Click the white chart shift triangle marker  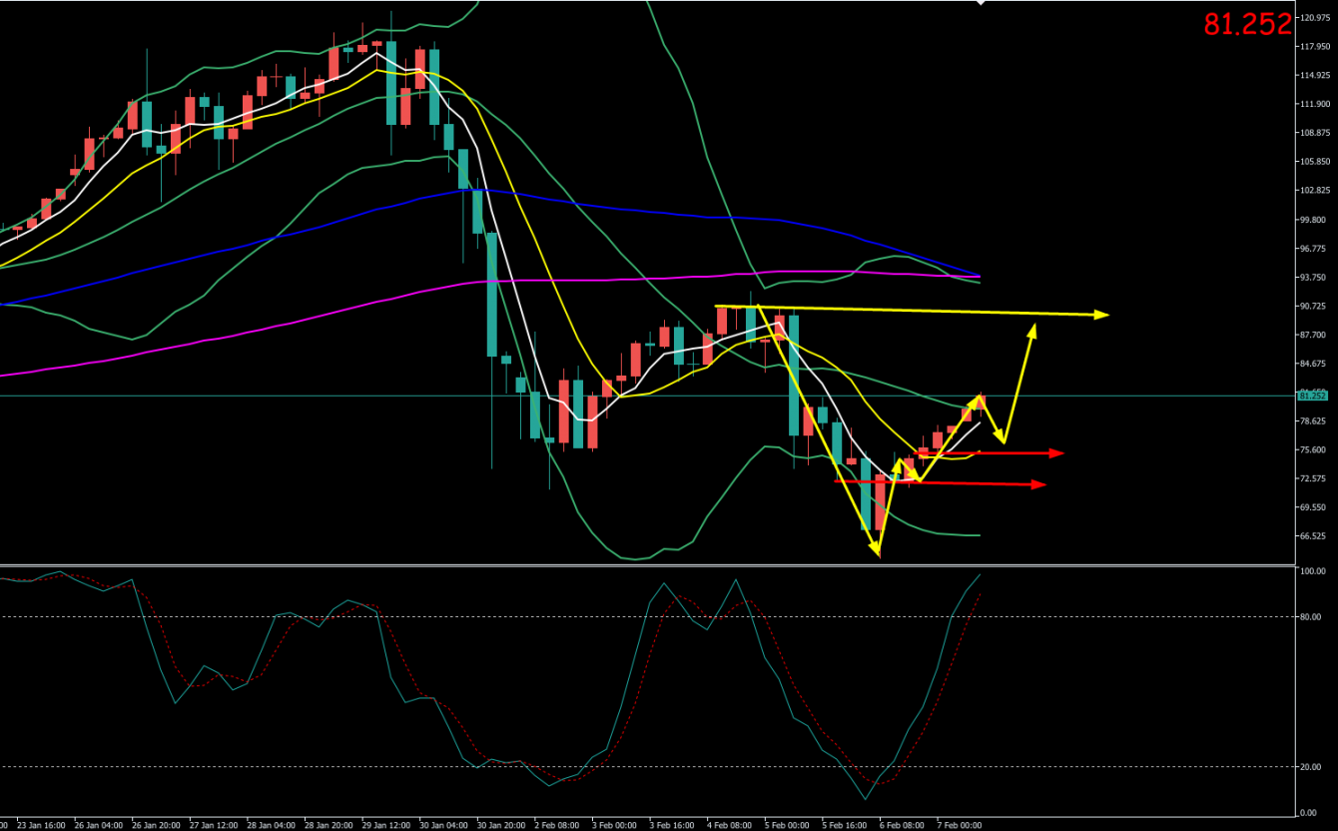click(x=981, y=3)
